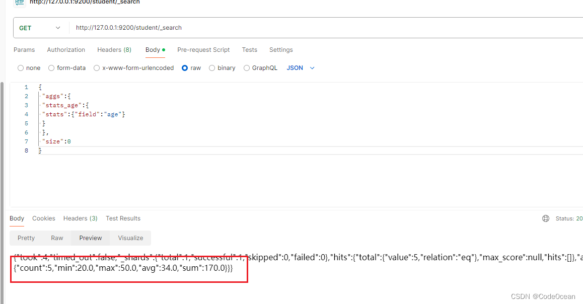The image size is (583, 304).
Task: Open the Headers (8) request tab
Action: tap(114, 50)
